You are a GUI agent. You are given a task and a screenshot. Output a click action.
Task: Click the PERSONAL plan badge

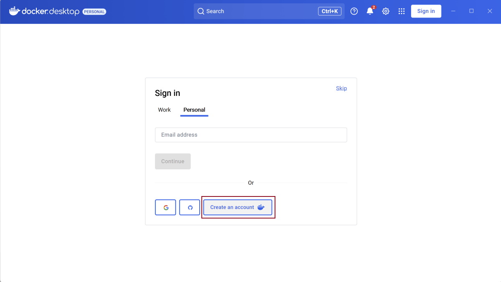click(94, 12)
